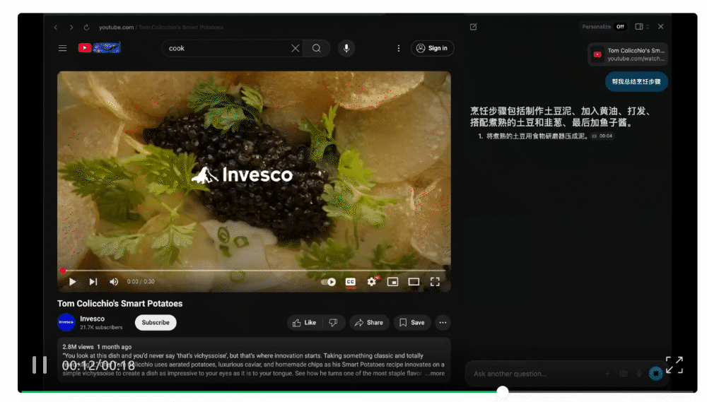The image size is (707, 402).
Task: Open the assistant panel layout options
Action: click(641, 27)
